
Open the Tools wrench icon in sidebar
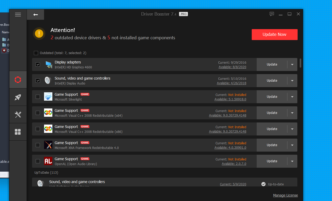(18, 115)
